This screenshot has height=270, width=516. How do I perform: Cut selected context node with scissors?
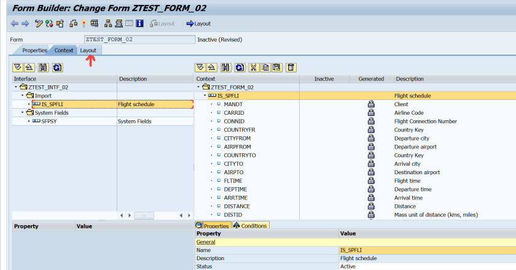253,67
